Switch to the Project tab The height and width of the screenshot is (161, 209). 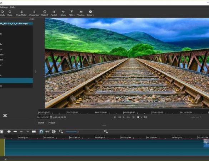52,123
